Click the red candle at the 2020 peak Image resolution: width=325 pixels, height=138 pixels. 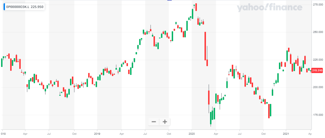pos(196,7)
